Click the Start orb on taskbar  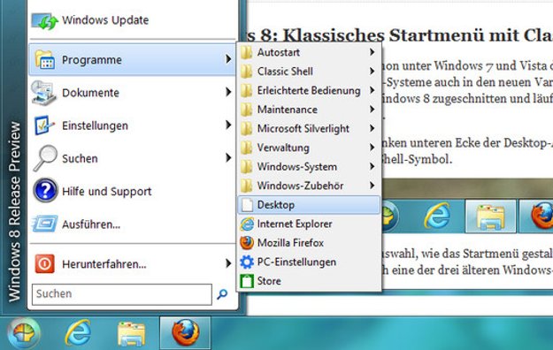(x=24, y=333)
